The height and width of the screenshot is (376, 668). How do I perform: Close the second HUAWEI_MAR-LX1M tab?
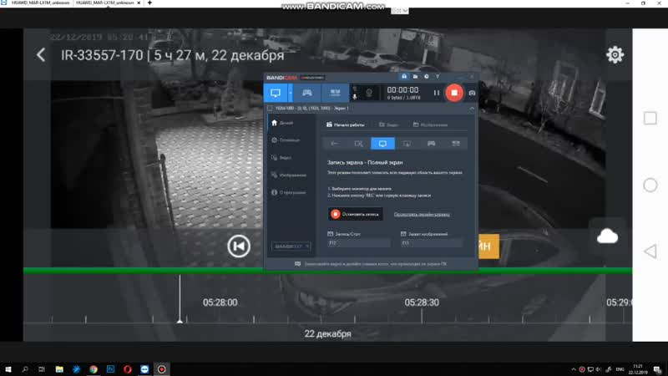139,3
